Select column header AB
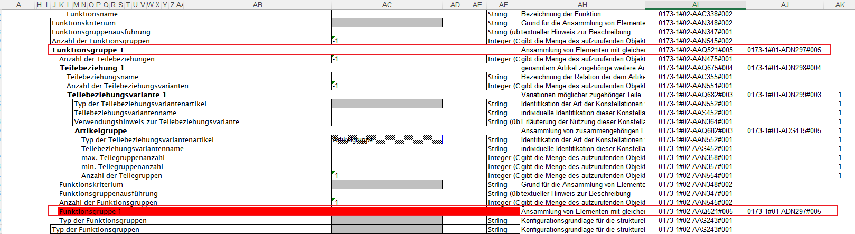The image size is (855, 234). [257, 5]
